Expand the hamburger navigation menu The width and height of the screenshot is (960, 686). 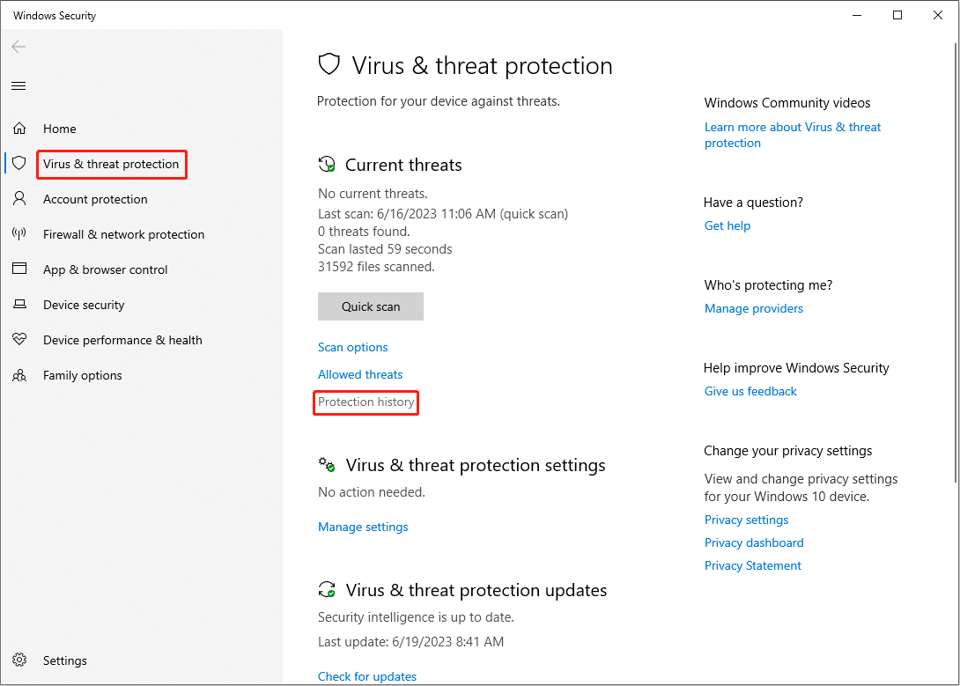coord(19,85)
